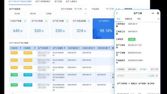The width and height of the screenshot is (167, 94).
Task: Click work order number SCGD23101016
Action: point(135,53)
